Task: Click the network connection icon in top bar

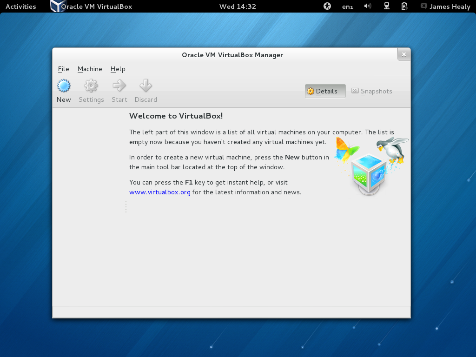Action: pyautogui.click(x=386, y=6)
